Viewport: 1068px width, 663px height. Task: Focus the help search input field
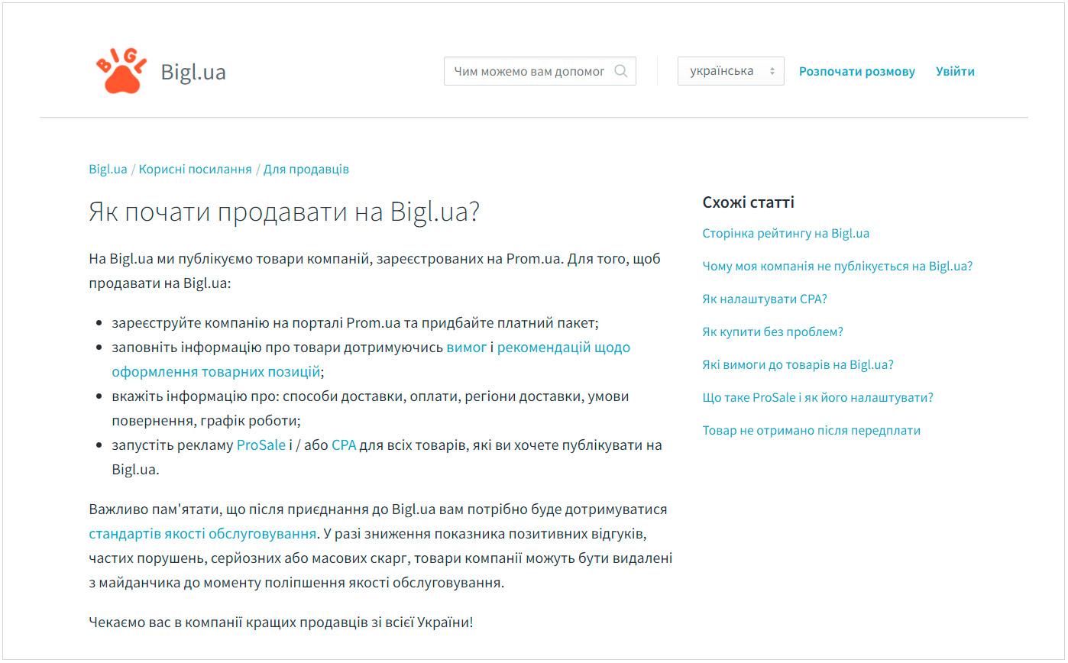tap(540, 71)
